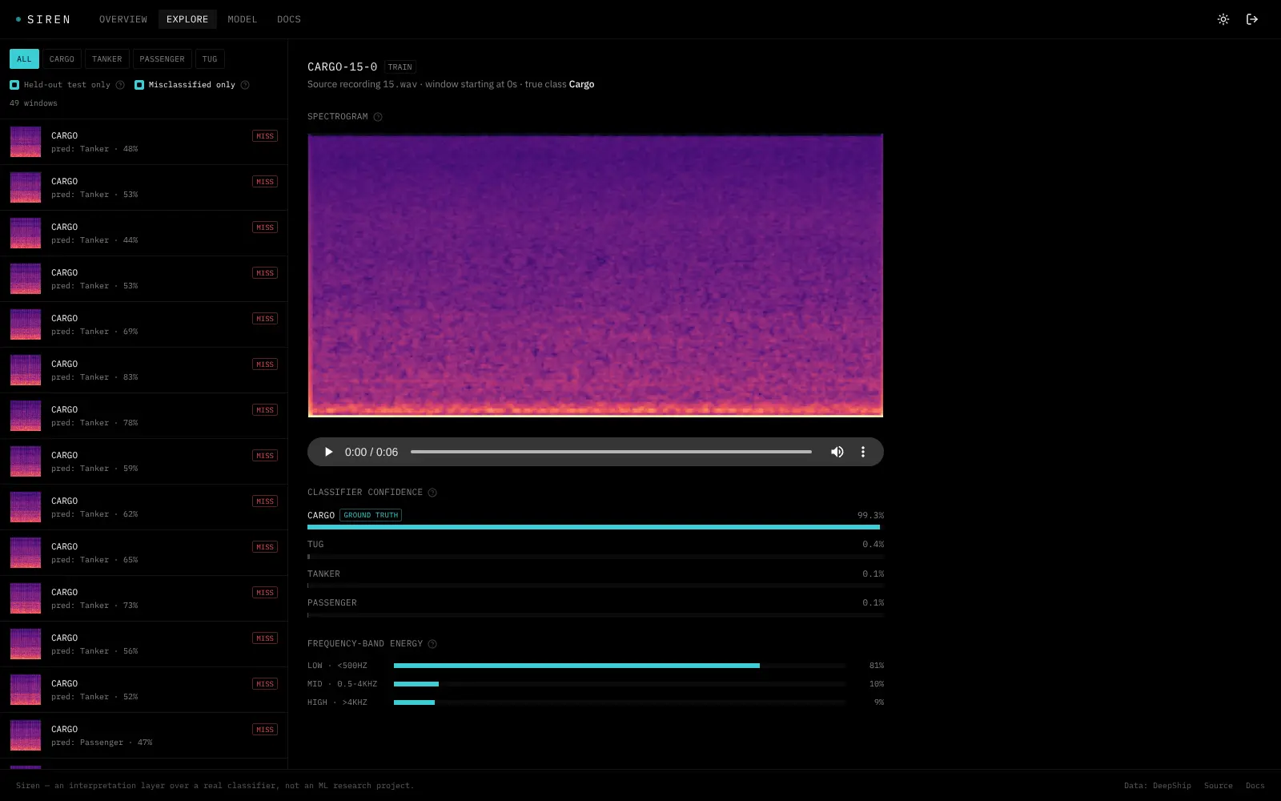Screen dimensions: 1281x801
Task: Open the Source link in footer
Action: (1219, 786)
